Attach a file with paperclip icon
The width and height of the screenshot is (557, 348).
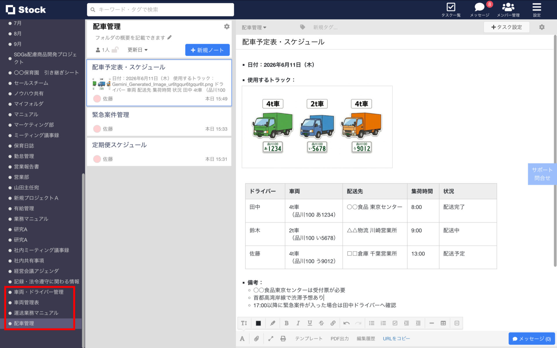pos(256,338)
